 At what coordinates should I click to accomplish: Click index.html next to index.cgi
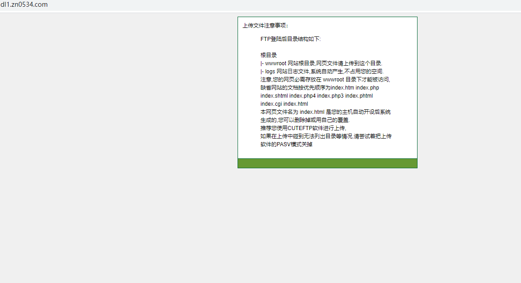pos(296,104)
